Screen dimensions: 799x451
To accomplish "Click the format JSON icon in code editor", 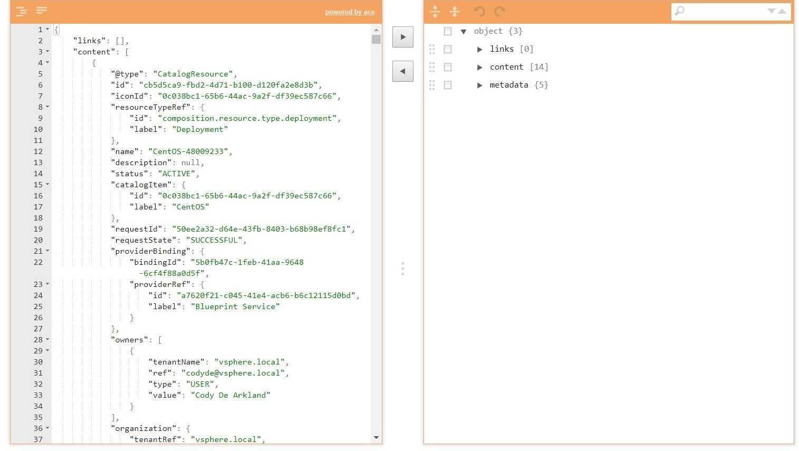I will click(22, 11).
